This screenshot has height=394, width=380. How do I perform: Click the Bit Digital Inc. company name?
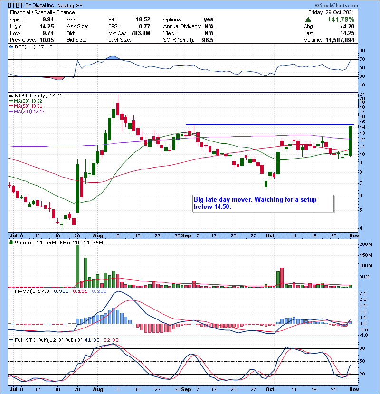pos(40,6)
